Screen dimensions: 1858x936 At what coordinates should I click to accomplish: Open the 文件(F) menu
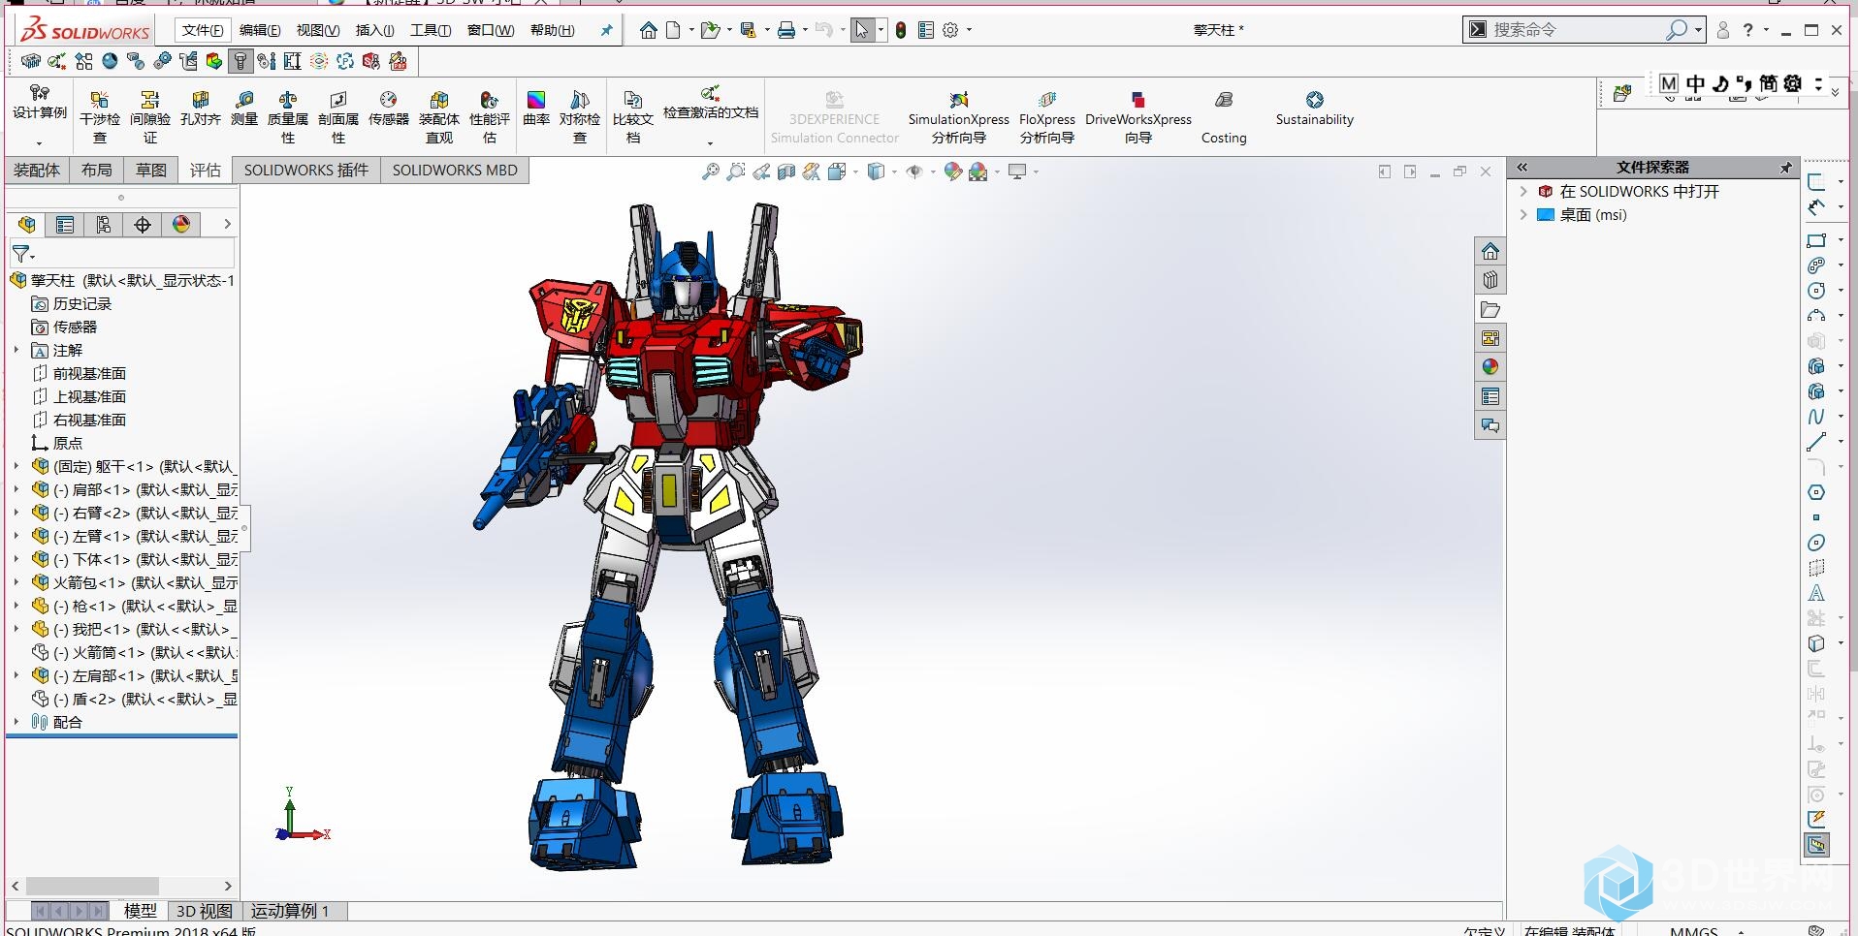[x=203, y=30]
